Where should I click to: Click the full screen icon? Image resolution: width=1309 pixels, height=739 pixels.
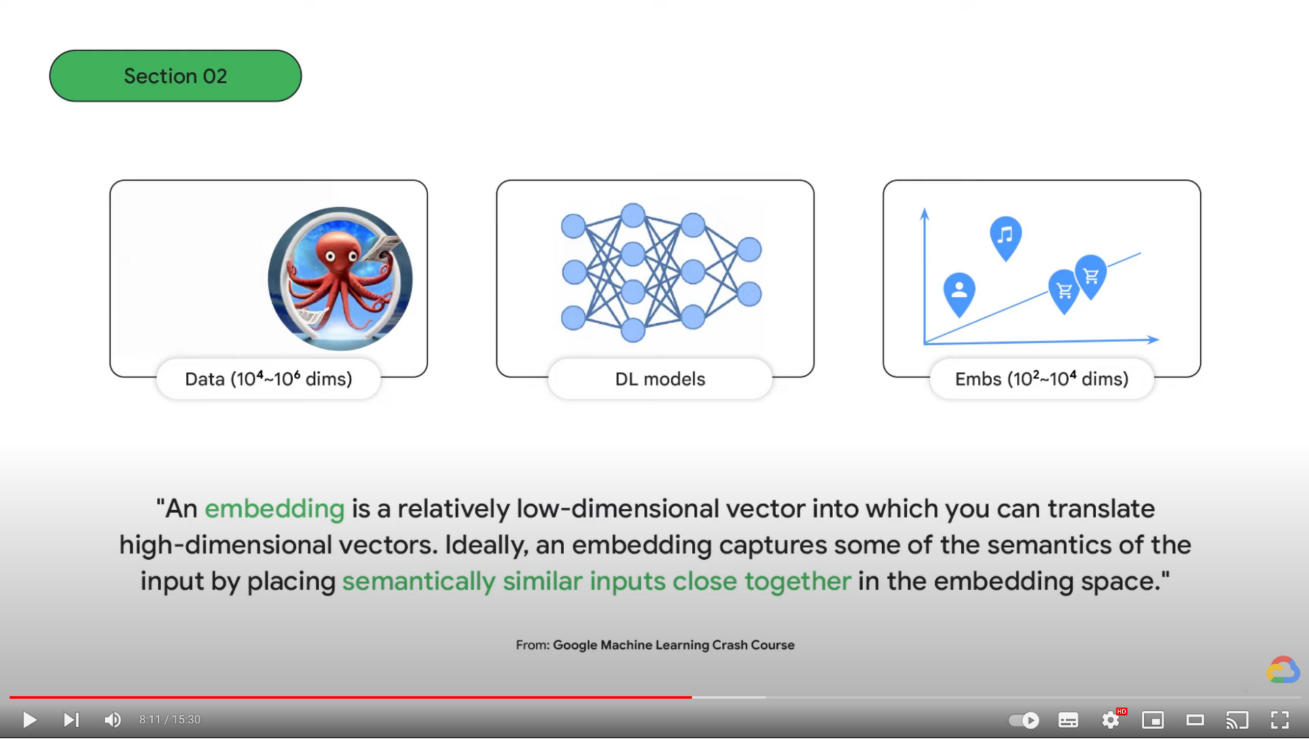pyautogui.click(x=1280, y=719)
